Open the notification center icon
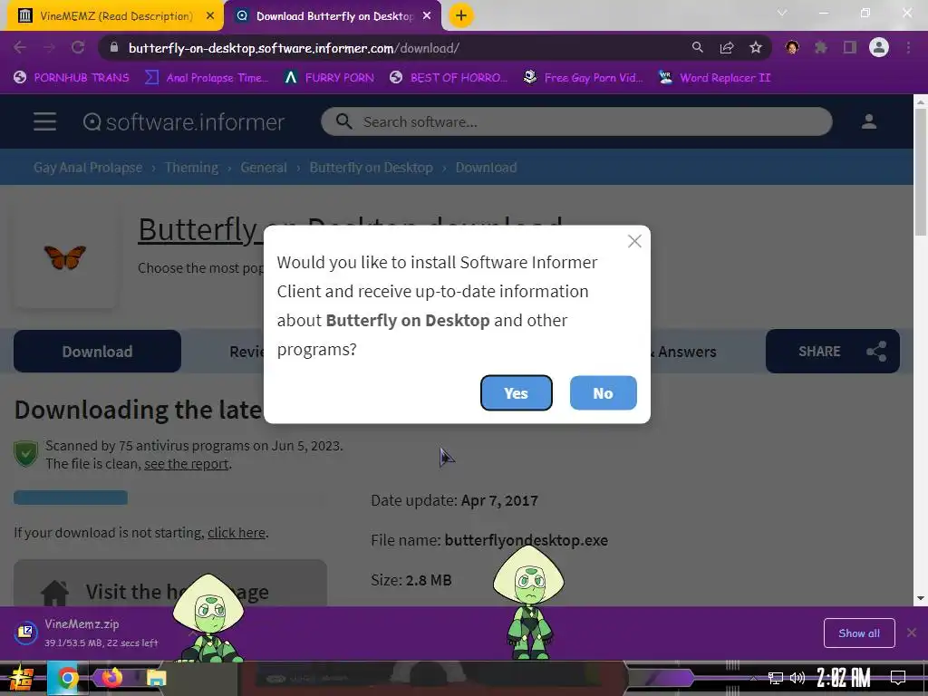Viewport: 928px width, 696px height. 898,677
